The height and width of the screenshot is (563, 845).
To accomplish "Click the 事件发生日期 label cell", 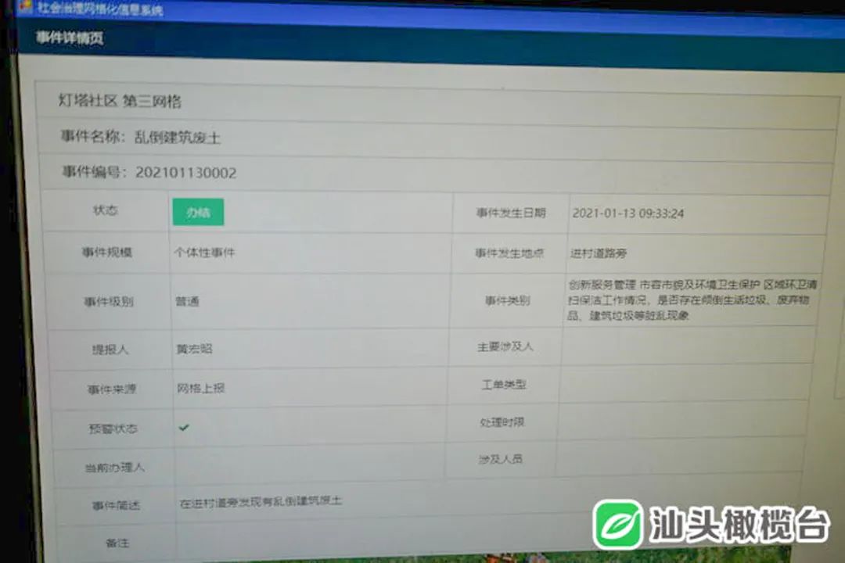I will (x=511, y=213).
